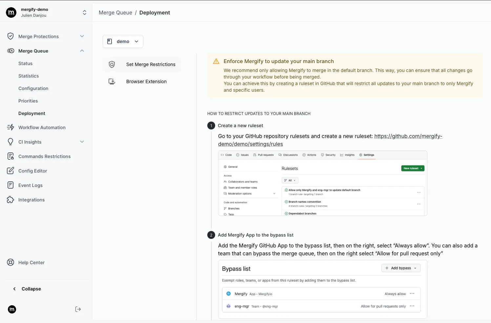491x323 pixels.
Task: Open the GitHub rulesets settings link
Action: (408, 136)
